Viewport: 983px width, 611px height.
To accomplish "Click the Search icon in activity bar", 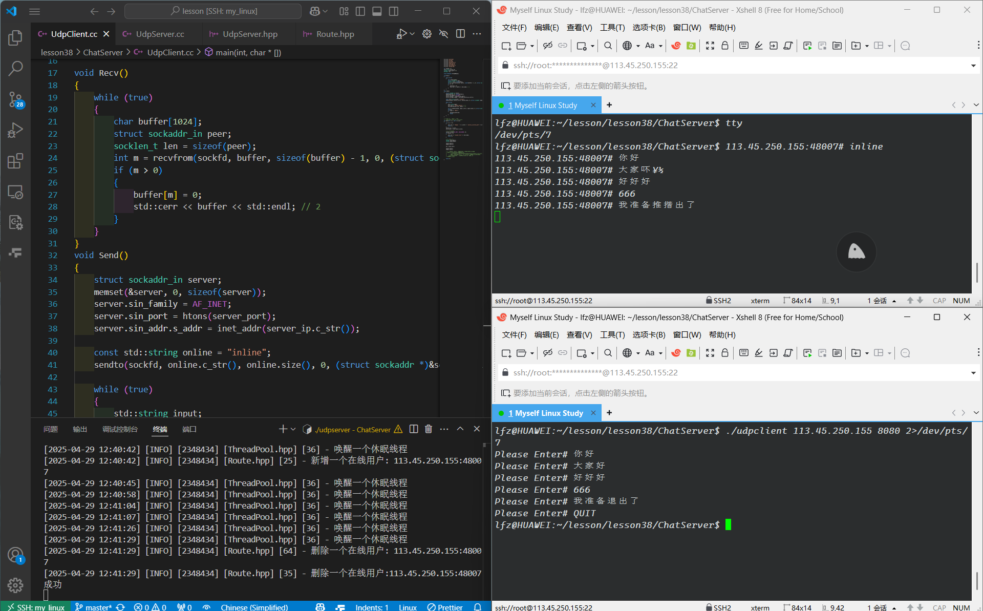I will [x=15, y=68].
